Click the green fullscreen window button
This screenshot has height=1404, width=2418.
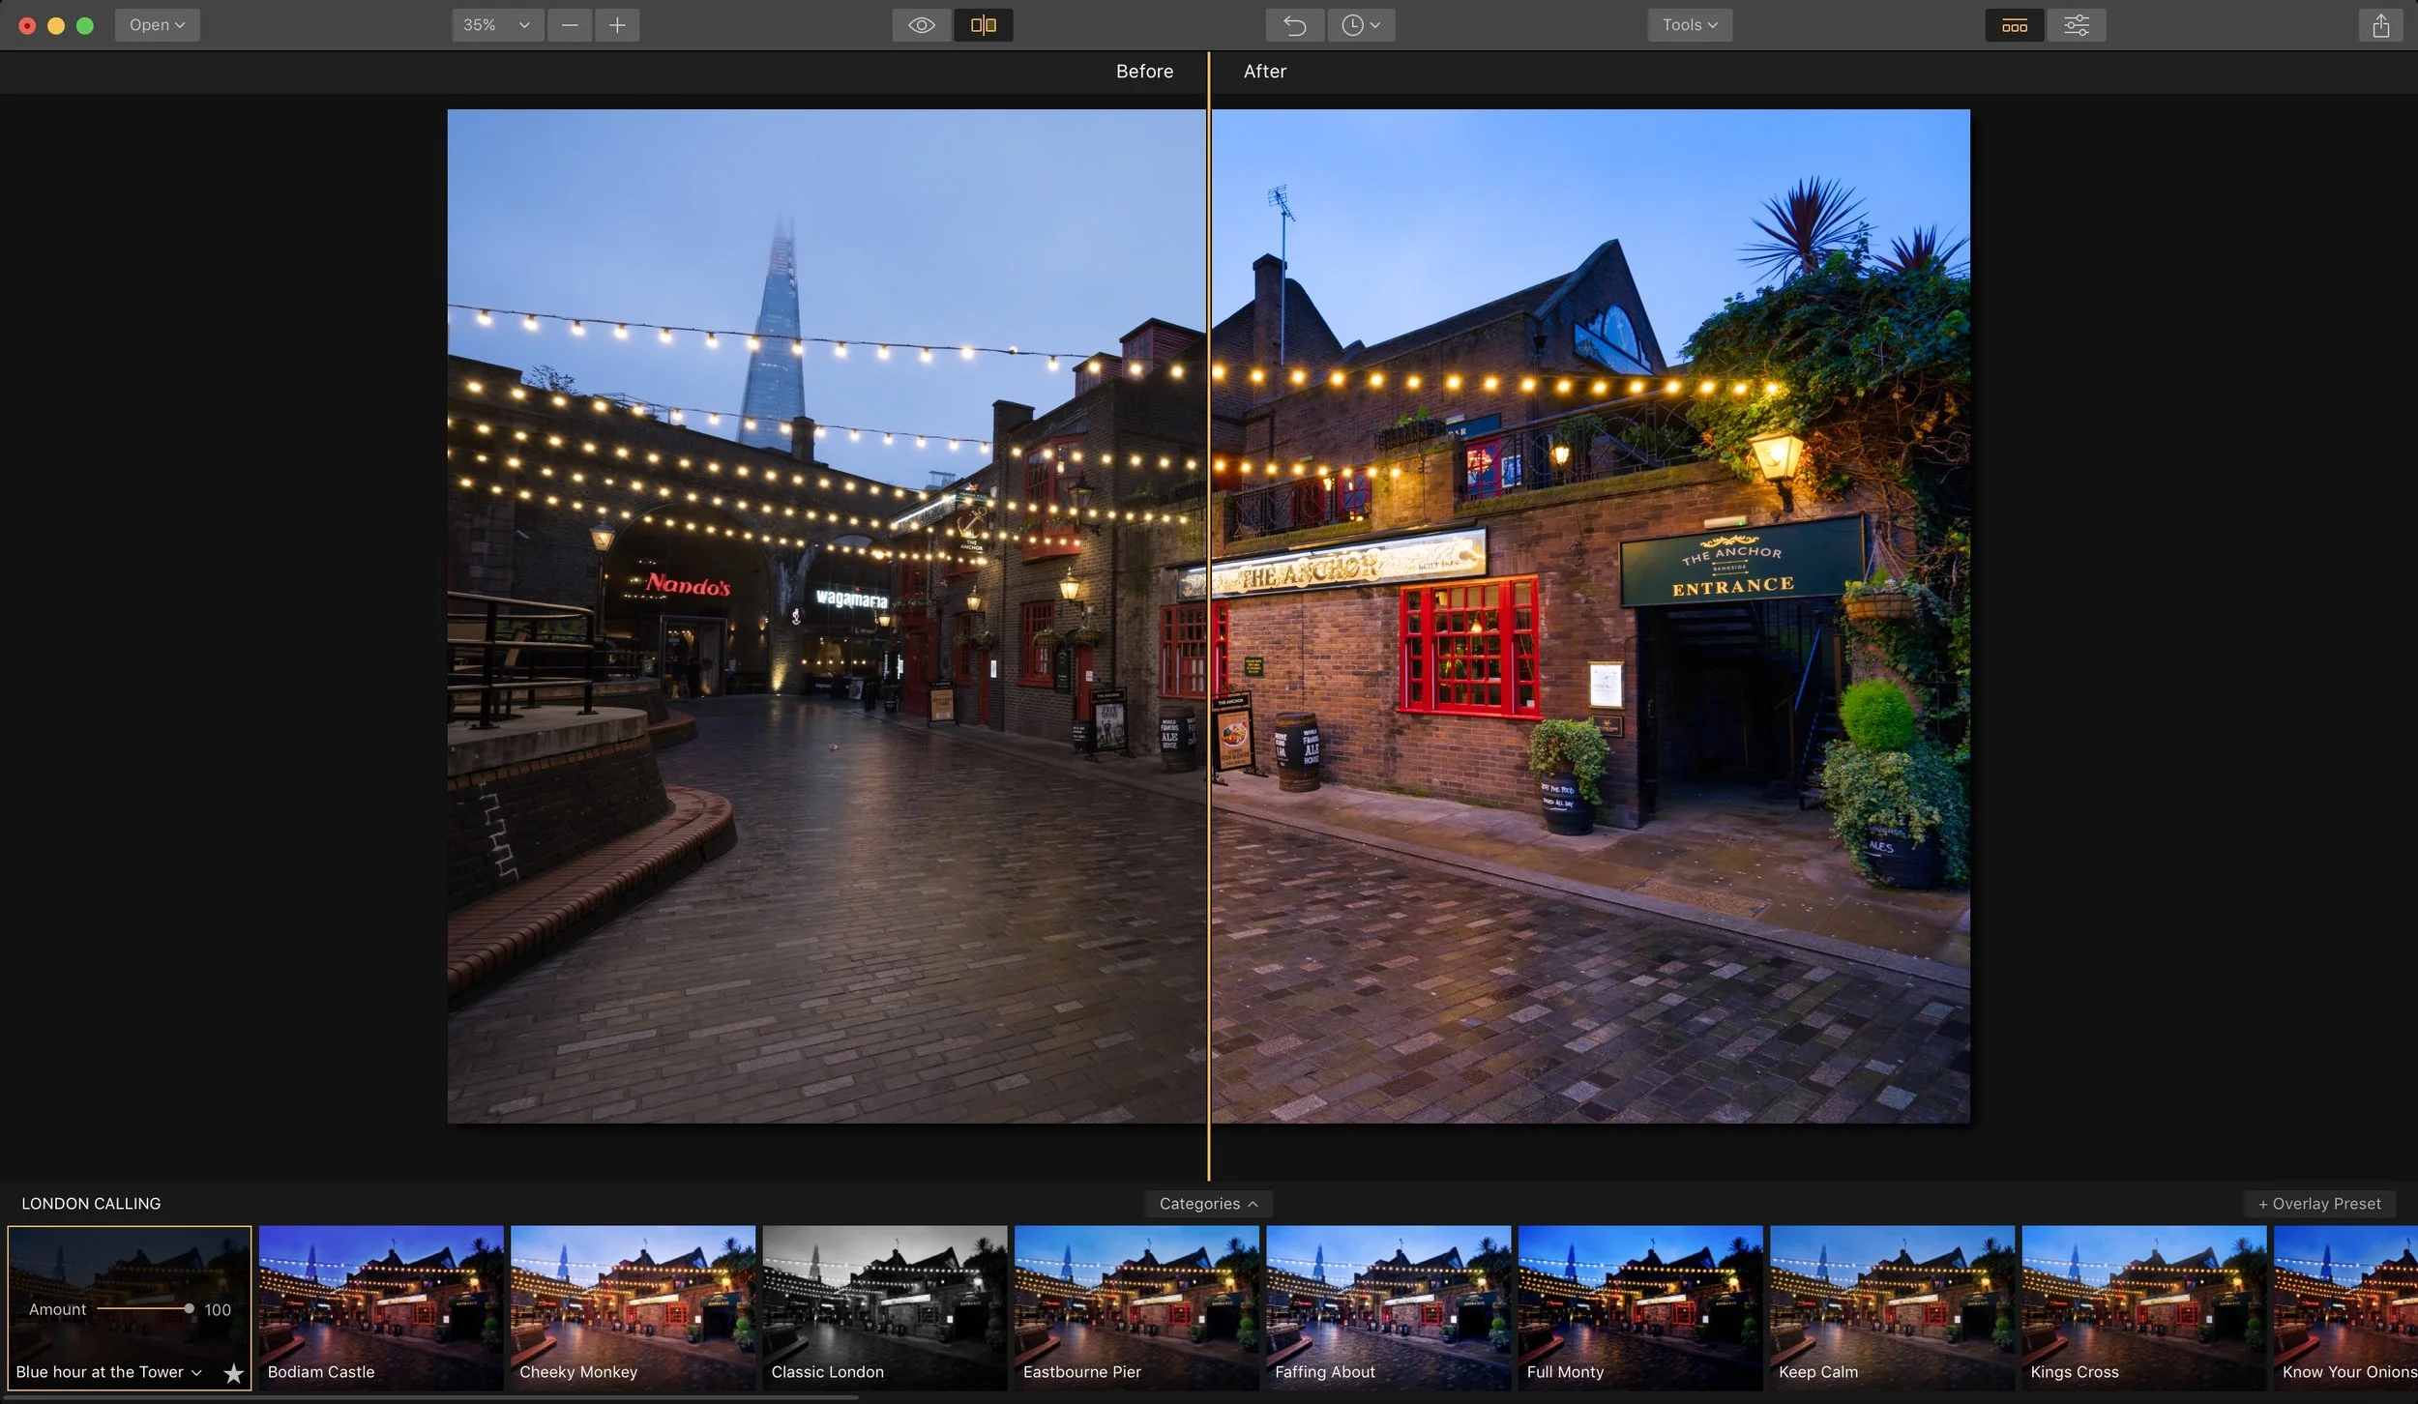point(85,26)
